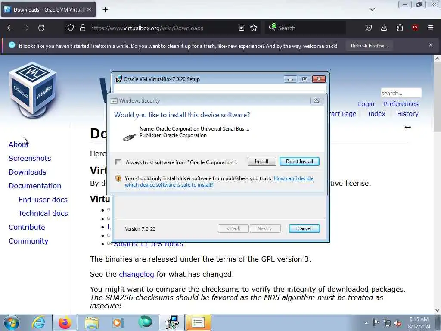Open Windows Explorer folder taskbar icon
Viewport: 441px width, 331px height.
(92, 322)
